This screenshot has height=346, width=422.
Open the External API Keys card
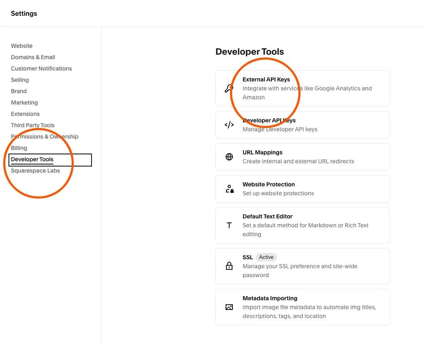(x=302, y=88)
